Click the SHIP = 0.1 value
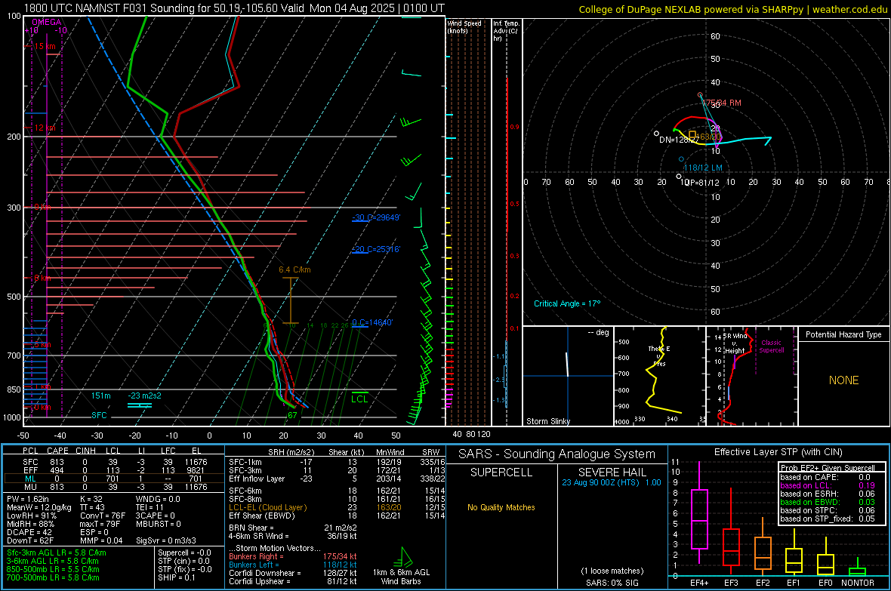Screen dimensions: 891x591 tap(176, 577)
